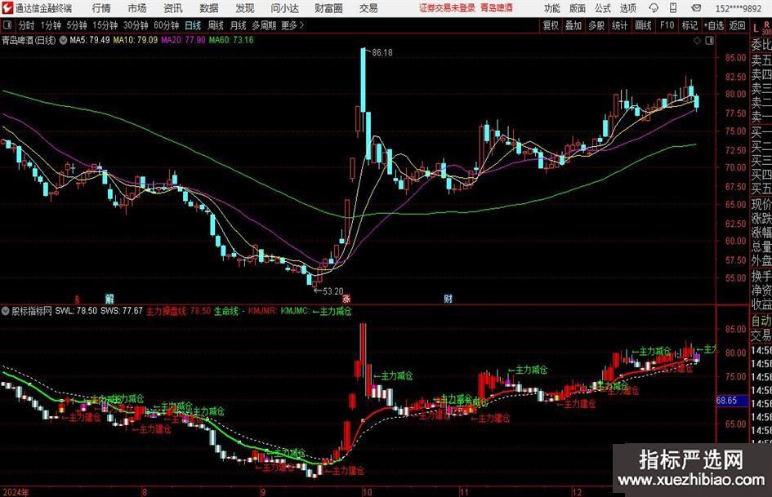Open the 功能 menu
Image resolution: width=772 pixels, height=497 pixels.
point(552,8)
